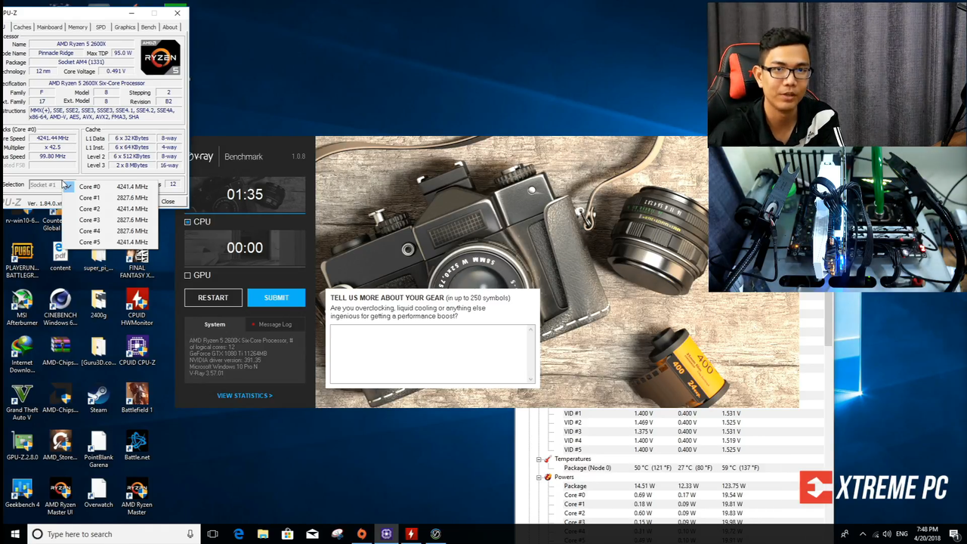Image resolution: width=967 pixels, height=544 pixels.
Task: Collapse the Powers tree node
Action: (539, 478)
